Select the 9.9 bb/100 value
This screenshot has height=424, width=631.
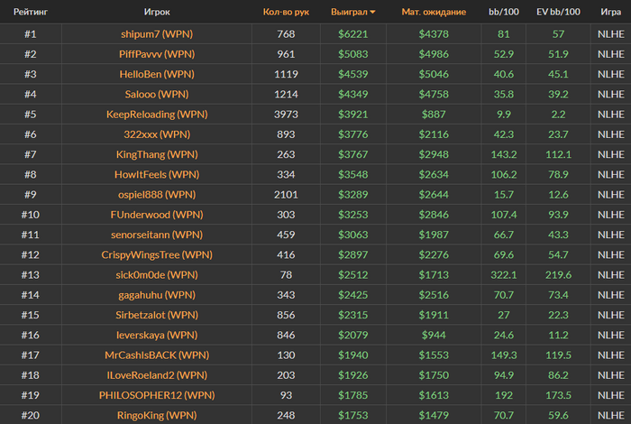(x=504, y=115)
